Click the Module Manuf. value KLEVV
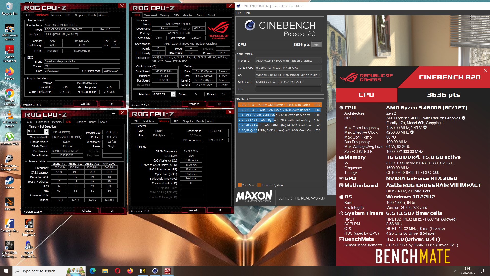 tap(67, 142)
